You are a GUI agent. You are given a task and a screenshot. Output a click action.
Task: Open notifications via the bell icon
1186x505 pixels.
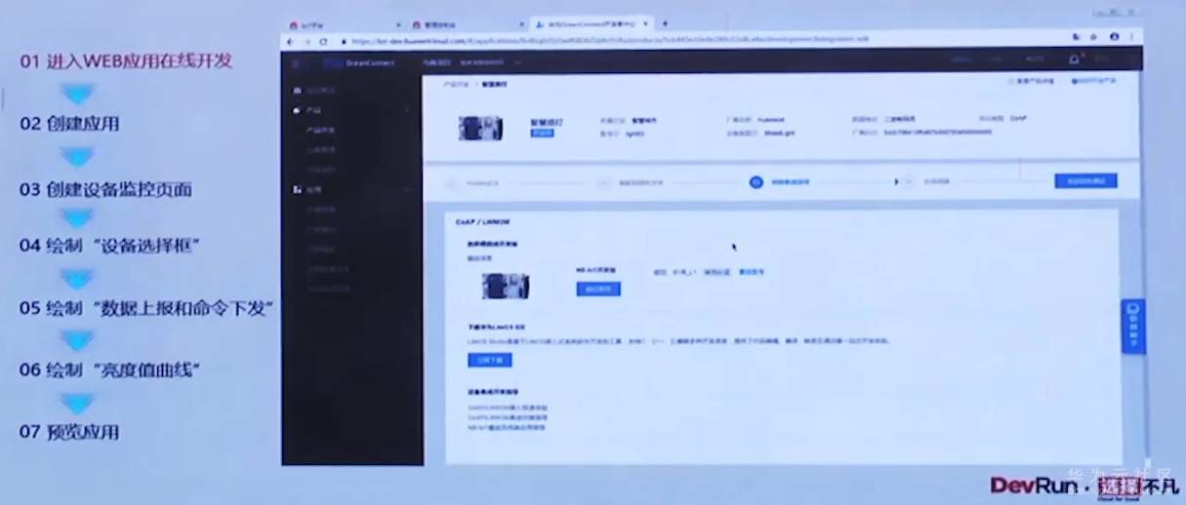(1075, 59)
